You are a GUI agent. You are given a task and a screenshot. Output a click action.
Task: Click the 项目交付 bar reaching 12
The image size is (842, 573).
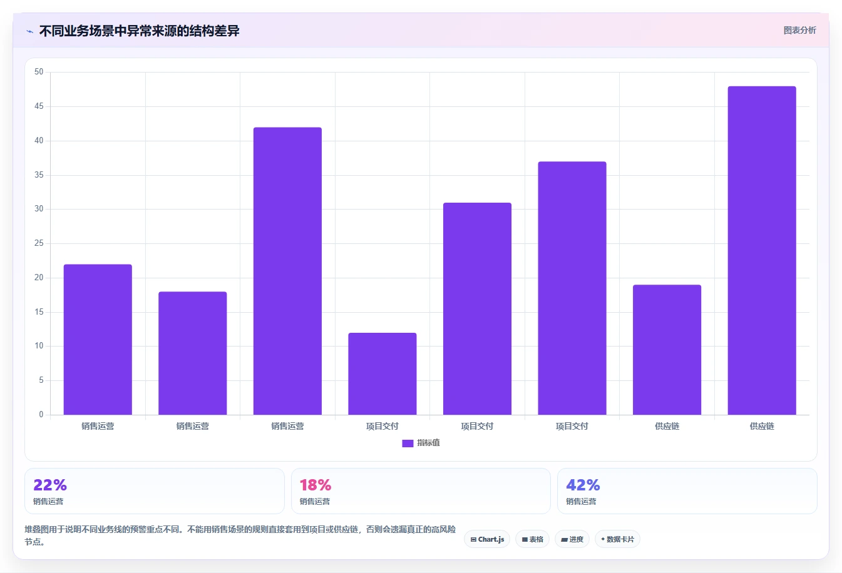382,374
